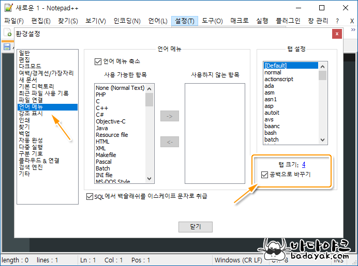
Task: Open the 보기(V) menu
Action: [x=95, y=21]
